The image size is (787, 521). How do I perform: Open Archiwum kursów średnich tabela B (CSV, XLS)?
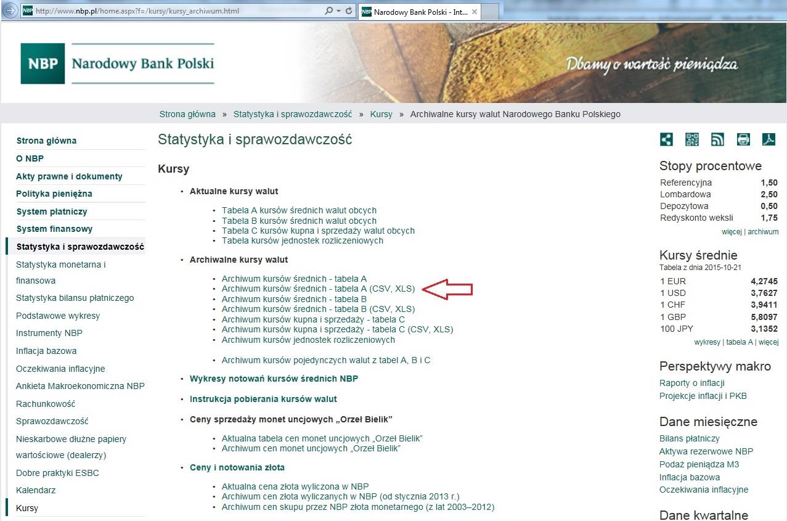point(319,309)
